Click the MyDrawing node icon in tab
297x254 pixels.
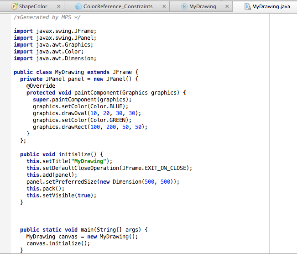pyautogui.click(x=184, y=6)
